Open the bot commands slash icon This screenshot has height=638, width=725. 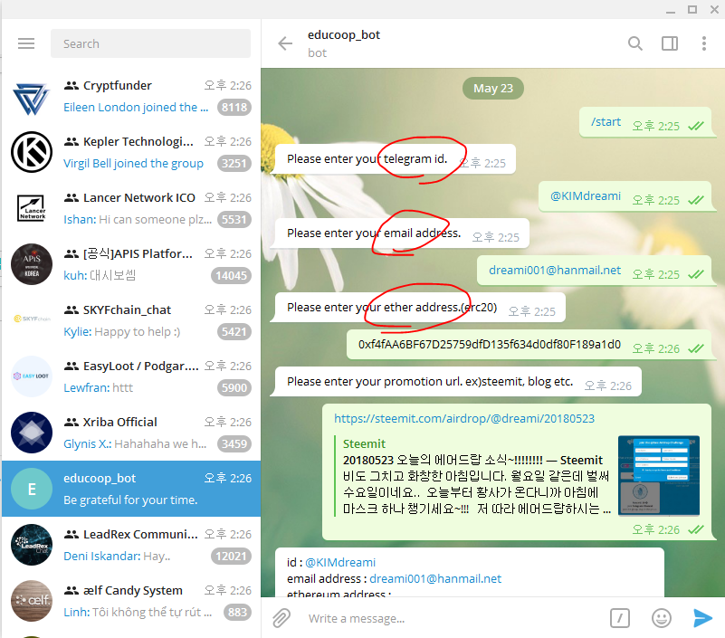(x=620, y=618)
